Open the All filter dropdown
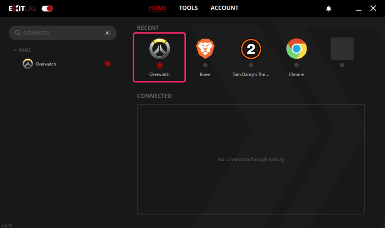 tap(108, 33)
